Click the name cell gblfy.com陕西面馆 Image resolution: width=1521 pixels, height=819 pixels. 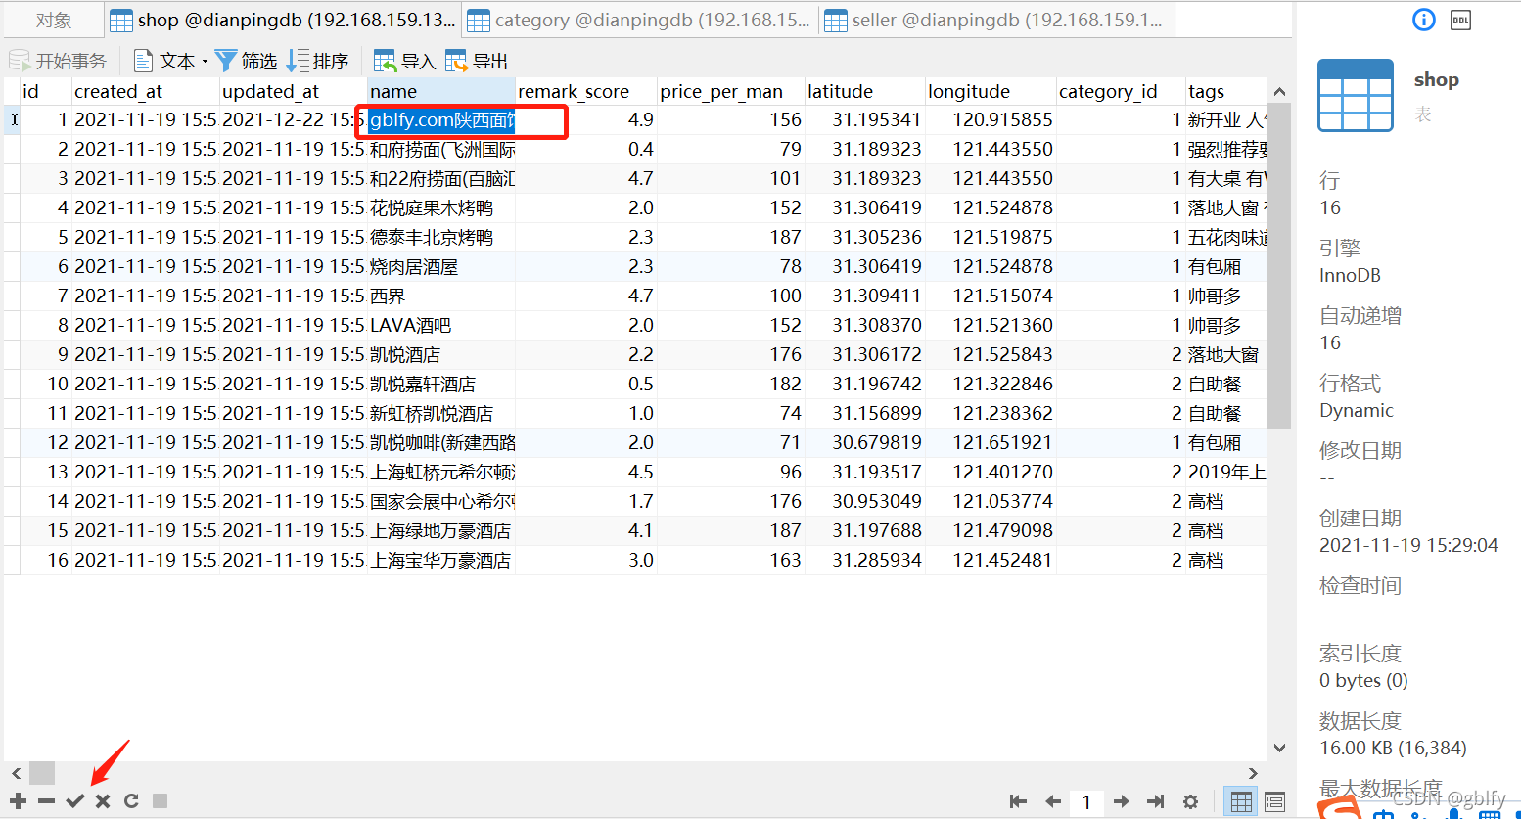441,120
